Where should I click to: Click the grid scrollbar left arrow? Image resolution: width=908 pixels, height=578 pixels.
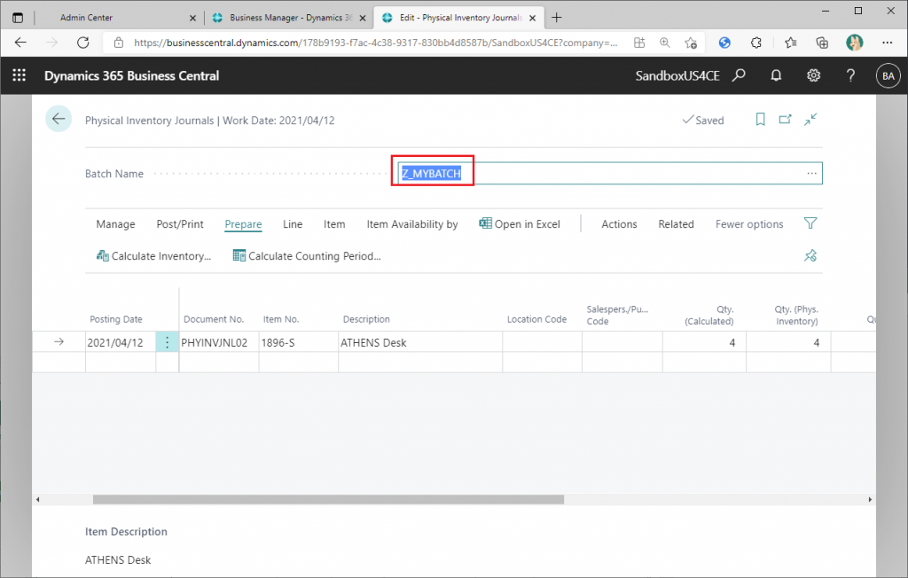click(x=37, y=499)
